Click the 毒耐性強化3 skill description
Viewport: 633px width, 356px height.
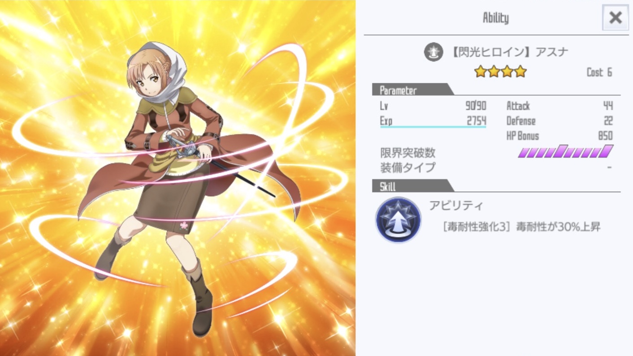pyautogui.click(x=521, y=227)
